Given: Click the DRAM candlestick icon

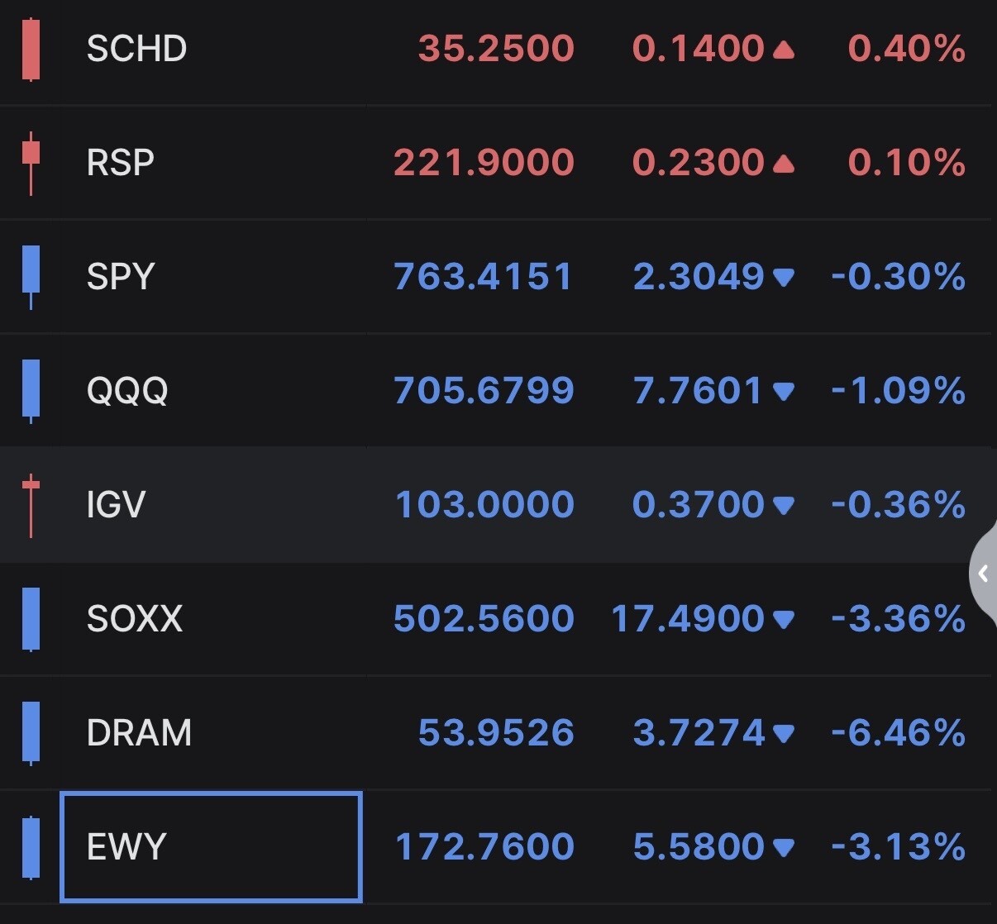Looking at the screenshot, I should pos(31,733).
